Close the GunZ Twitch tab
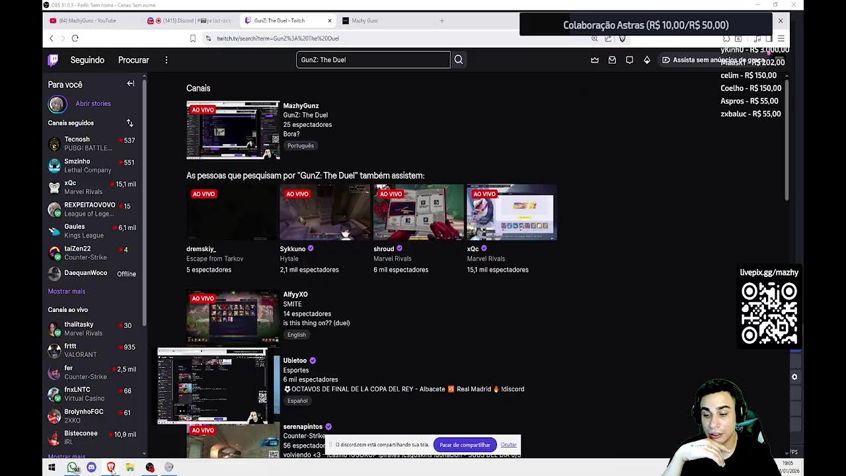Viewport: 846px width, 476px height. [329, 20]
